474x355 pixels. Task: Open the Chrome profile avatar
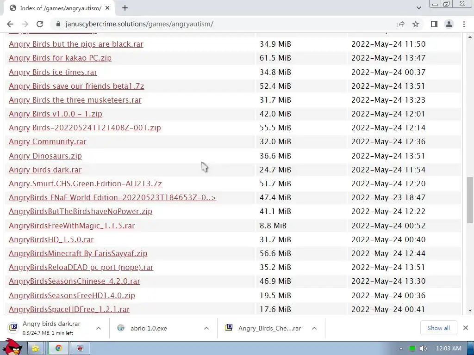click(449, 24)
